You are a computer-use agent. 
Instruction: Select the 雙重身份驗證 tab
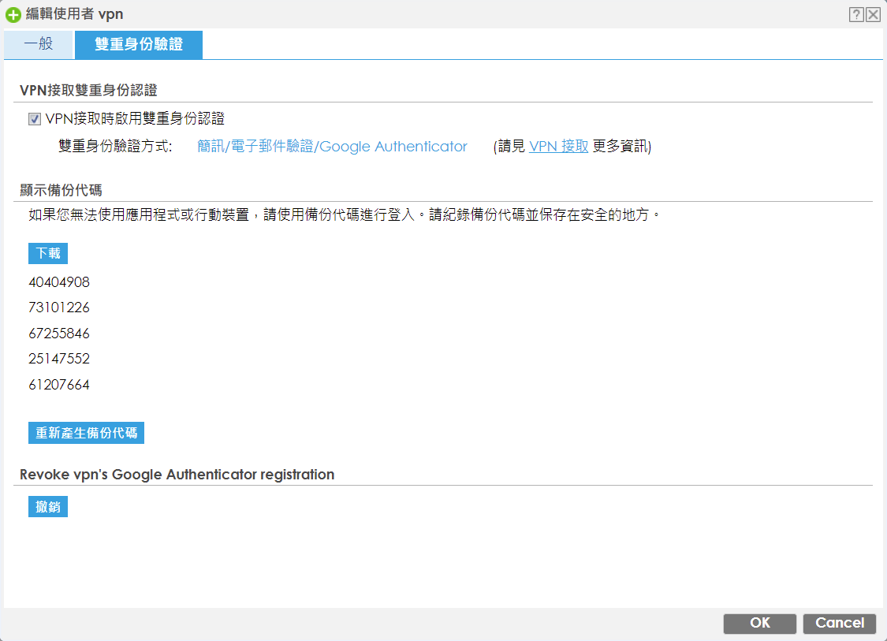click(x=139, y=44)
